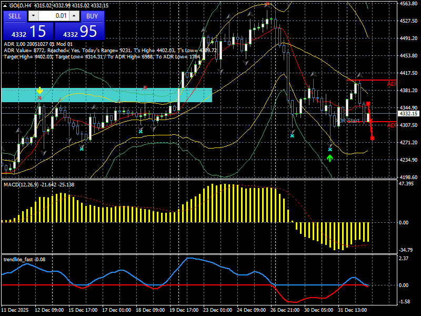
Task: Click the 31 Dec 13:00 time axis label
Action: tap(352, 310)
